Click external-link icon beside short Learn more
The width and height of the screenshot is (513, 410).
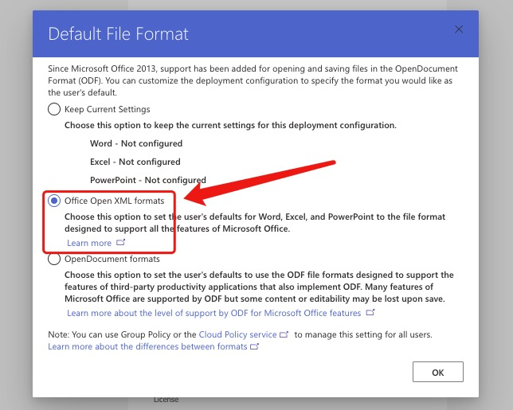(x=121, y=242)
